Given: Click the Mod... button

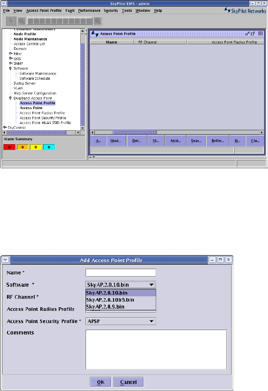Looking at the screenshot, I should [x=115, y=141].
